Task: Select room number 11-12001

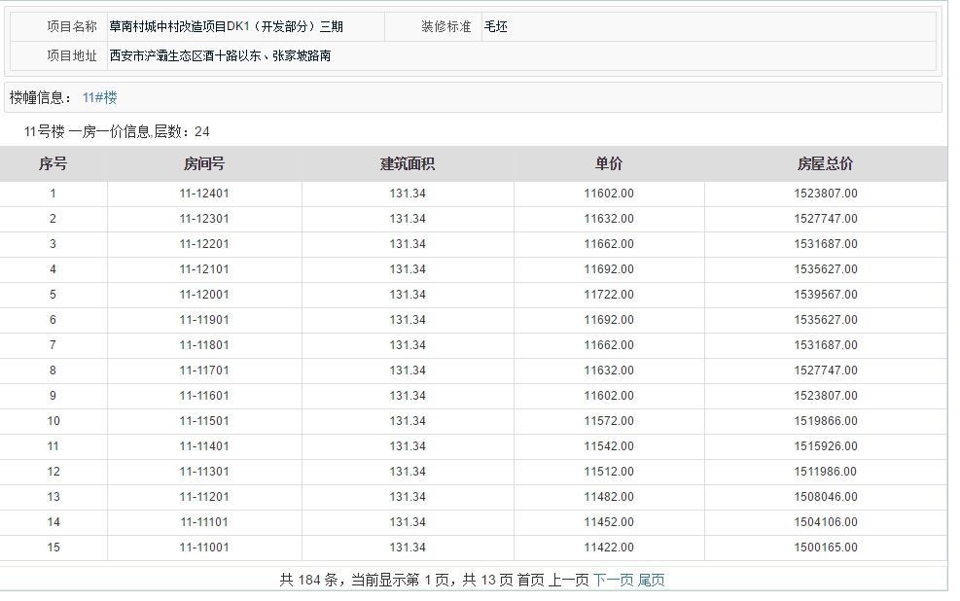Action: 204,295
